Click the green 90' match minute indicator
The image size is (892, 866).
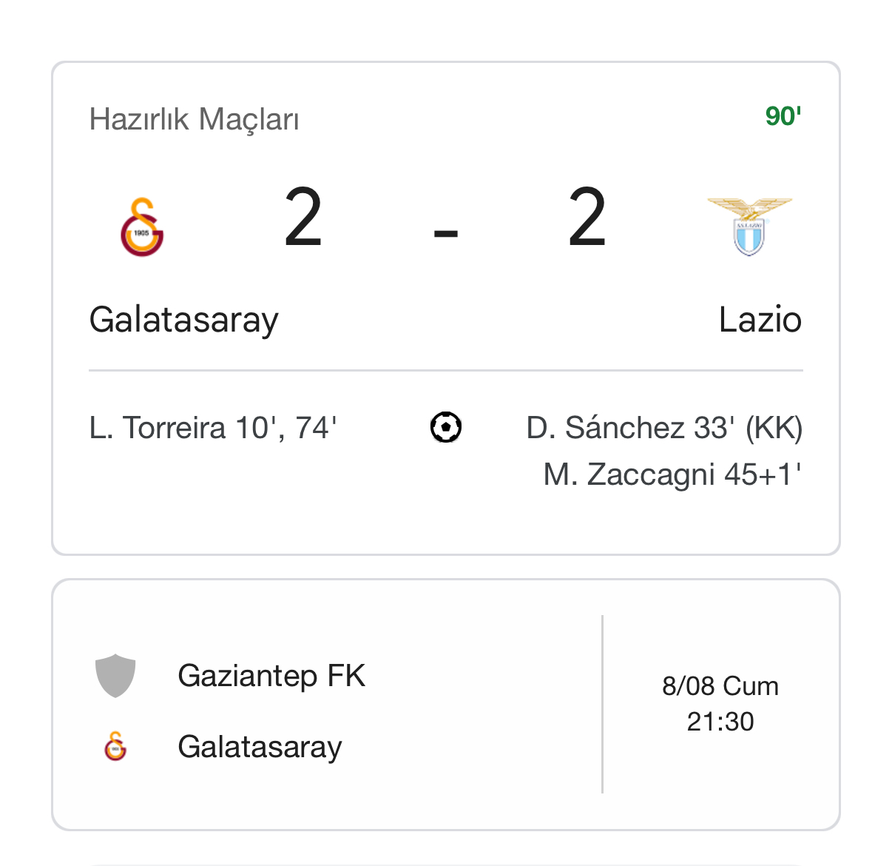click(783, 116)
